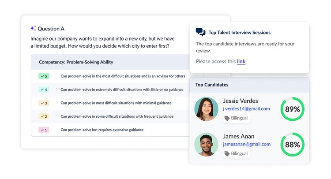Select Jessie Verdes candidate name
Image resolution: width=331 pixels, height=179 pixels.
click(x=241, y=101)
